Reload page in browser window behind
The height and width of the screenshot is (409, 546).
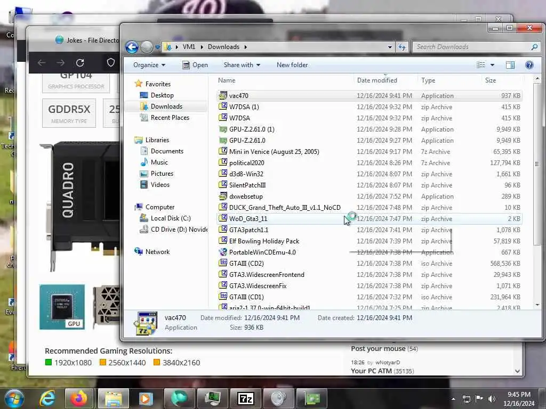(80, 63)
